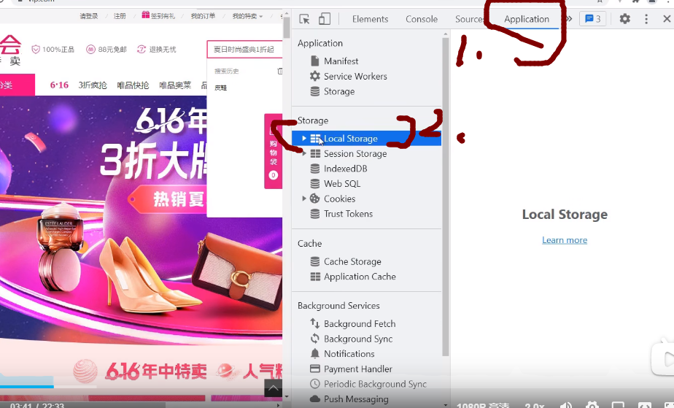Open the 我的特卖 dropdown
This screenshot has height=408, width=674.
tap(247, 16)
